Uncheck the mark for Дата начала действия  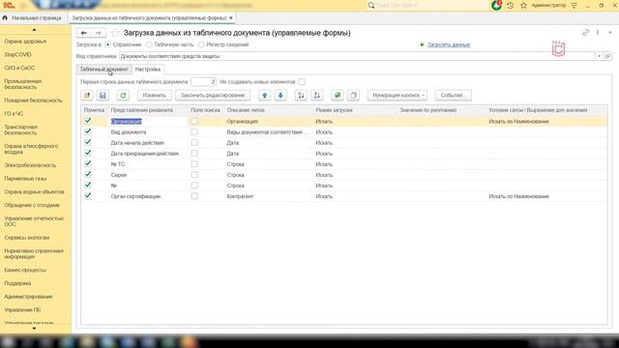tap(88, 142)
